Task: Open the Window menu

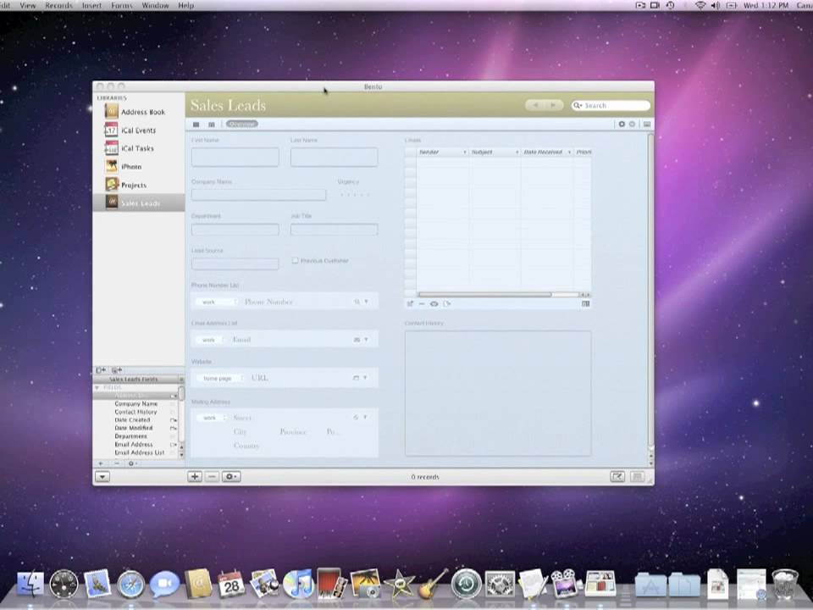Action: [x=155, y=5]
